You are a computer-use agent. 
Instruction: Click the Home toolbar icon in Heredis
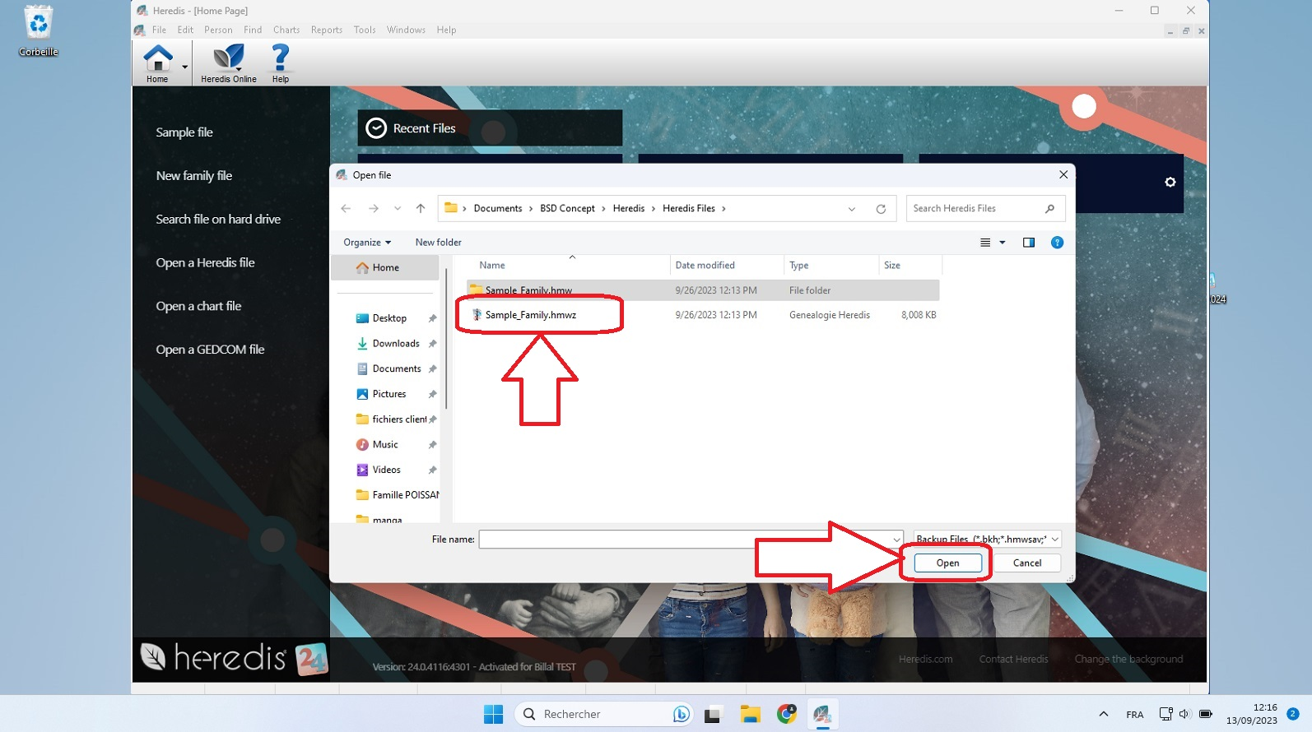157,63
